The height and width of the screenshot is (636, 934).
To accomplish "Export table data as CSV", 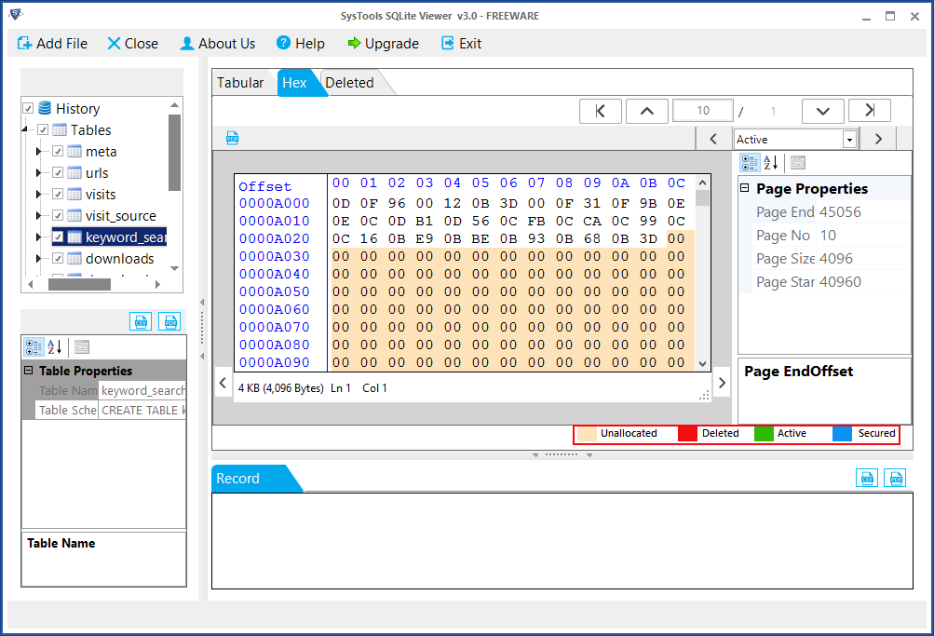I will (x=141, y=321).
